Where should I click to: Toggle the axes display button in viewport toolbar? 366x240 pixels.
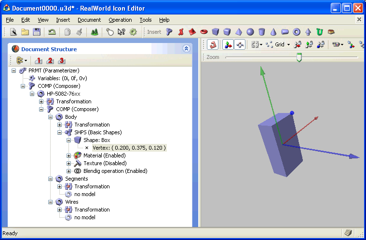tap(228, 44)
